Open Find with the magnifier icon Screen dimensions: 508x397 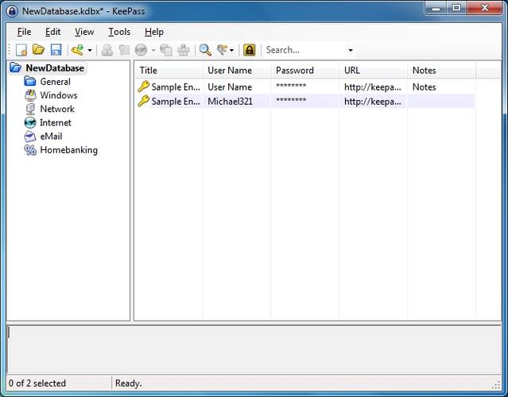point(205,50)
